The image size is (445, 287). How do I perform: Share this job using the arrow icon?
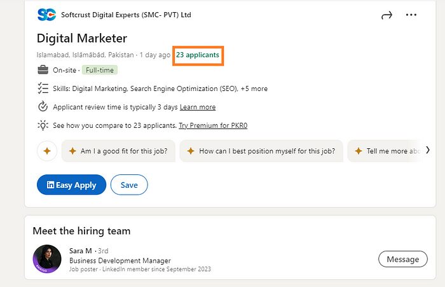tap(387, 15)
